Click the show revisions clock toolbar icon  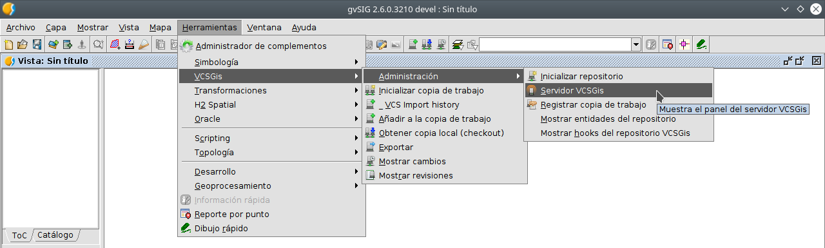click(442, 44)
